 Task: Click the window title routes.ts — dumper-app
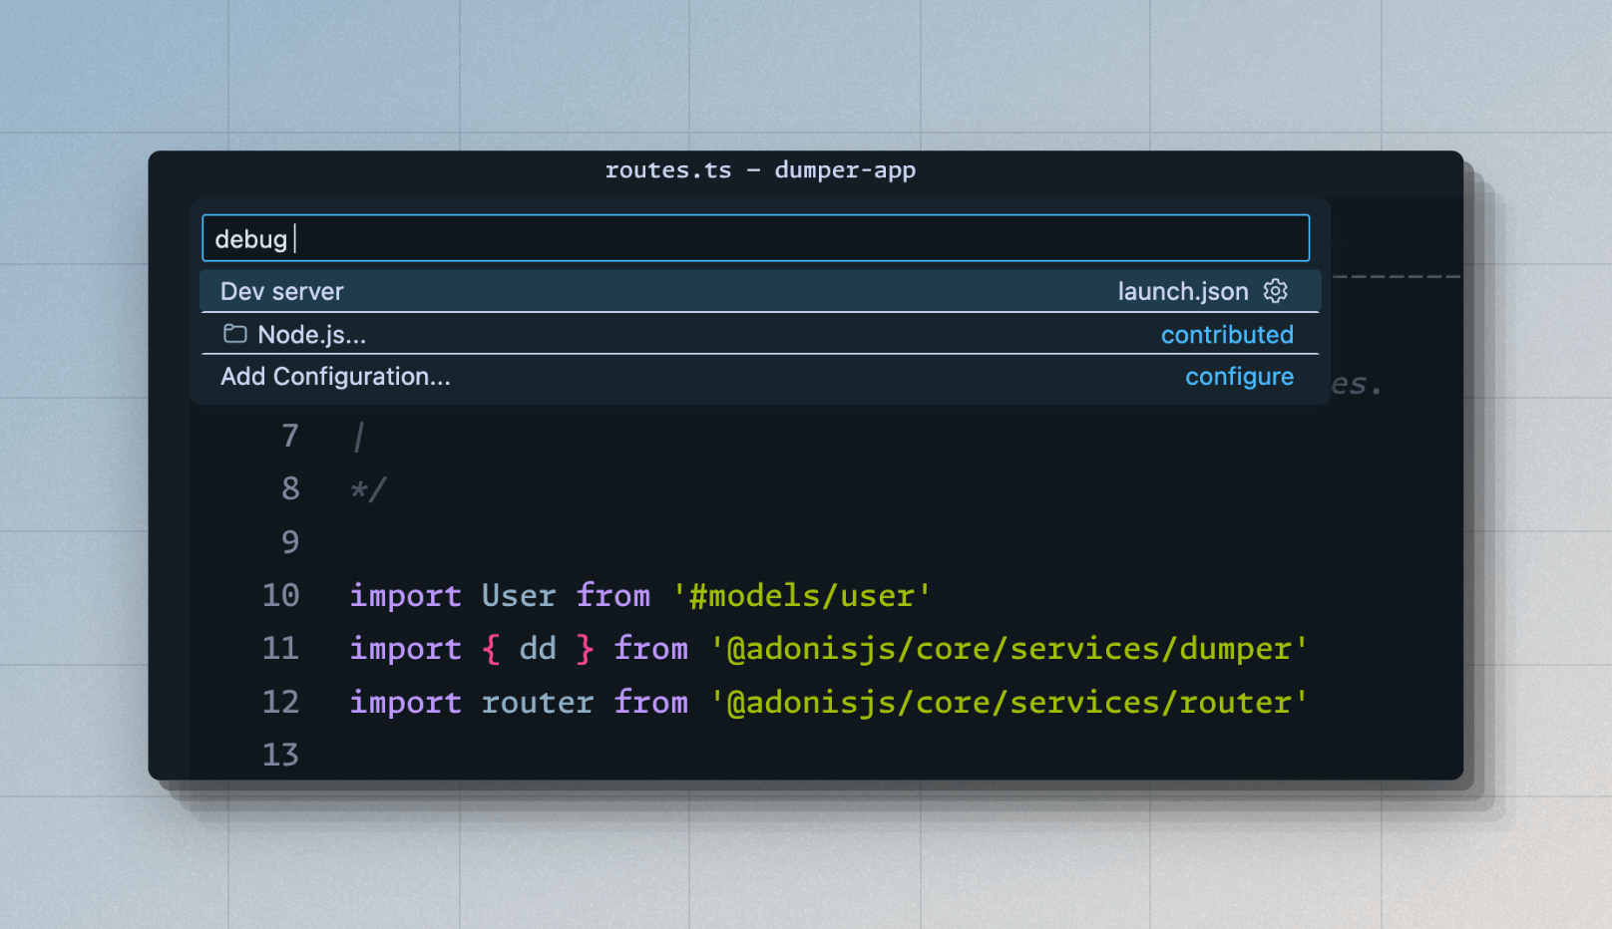click(760, 170)
